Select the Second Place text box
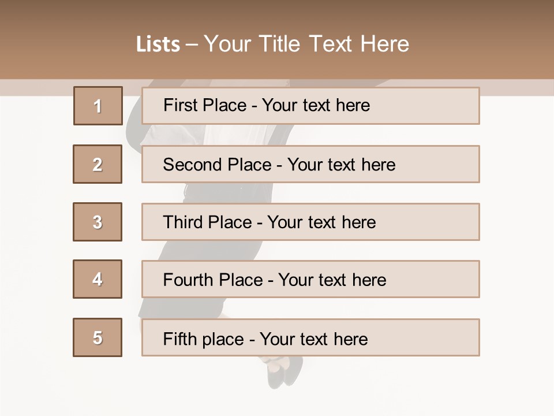 pos(310,164)
